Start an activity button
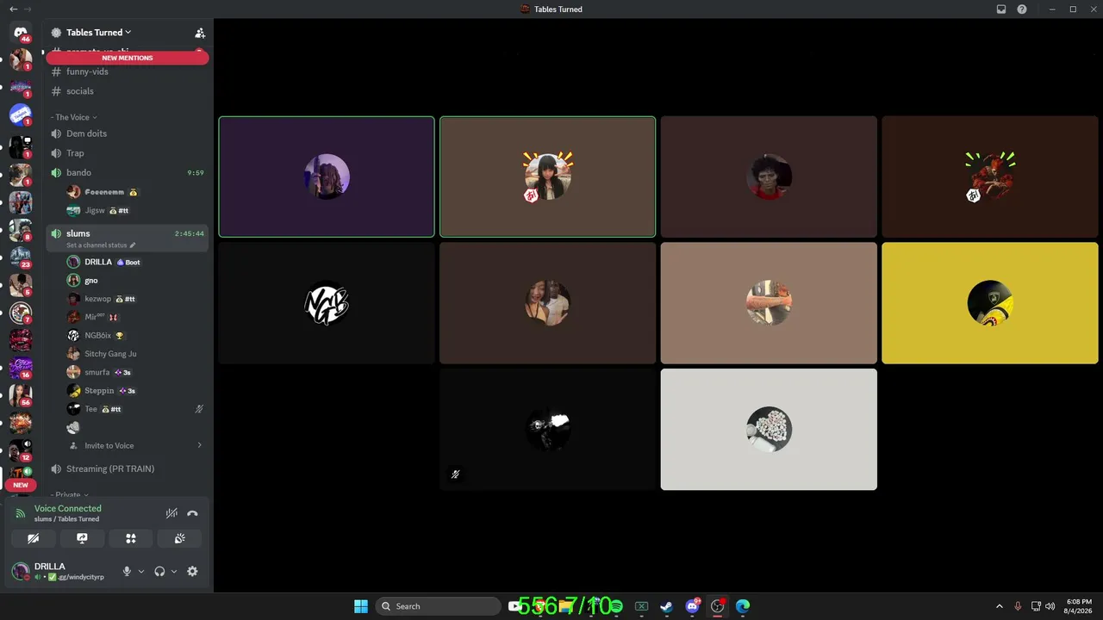The image size is (1103, 620). (131, 538)
